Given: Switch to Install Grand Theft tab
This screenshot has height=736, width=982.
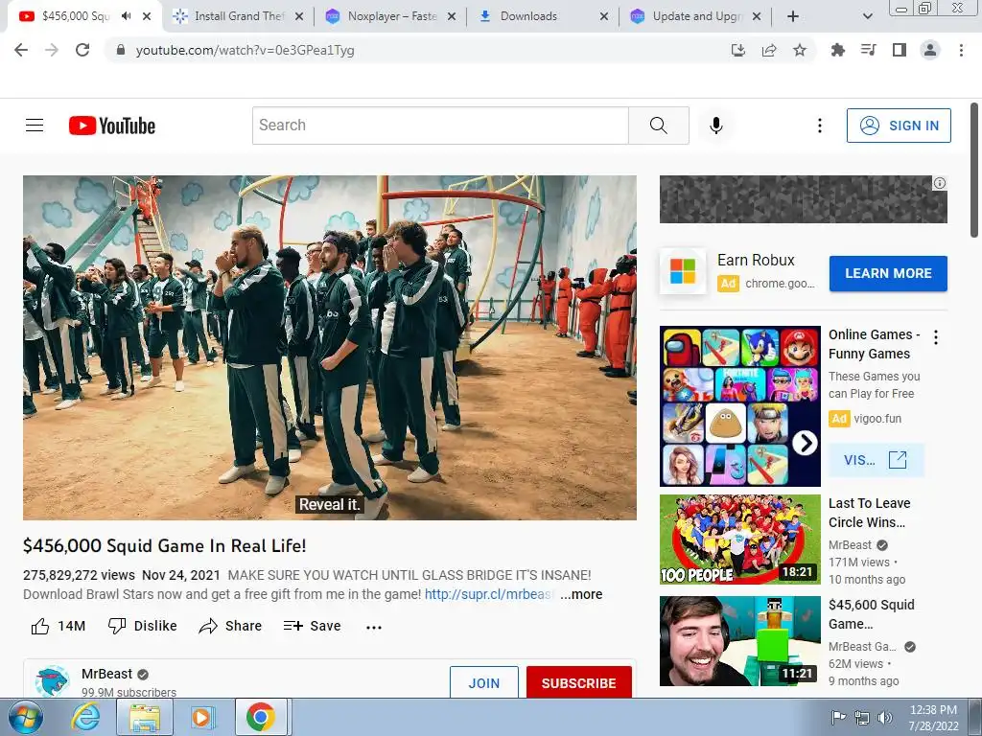Looking at the screenshot, I should [x=239, y=16].
